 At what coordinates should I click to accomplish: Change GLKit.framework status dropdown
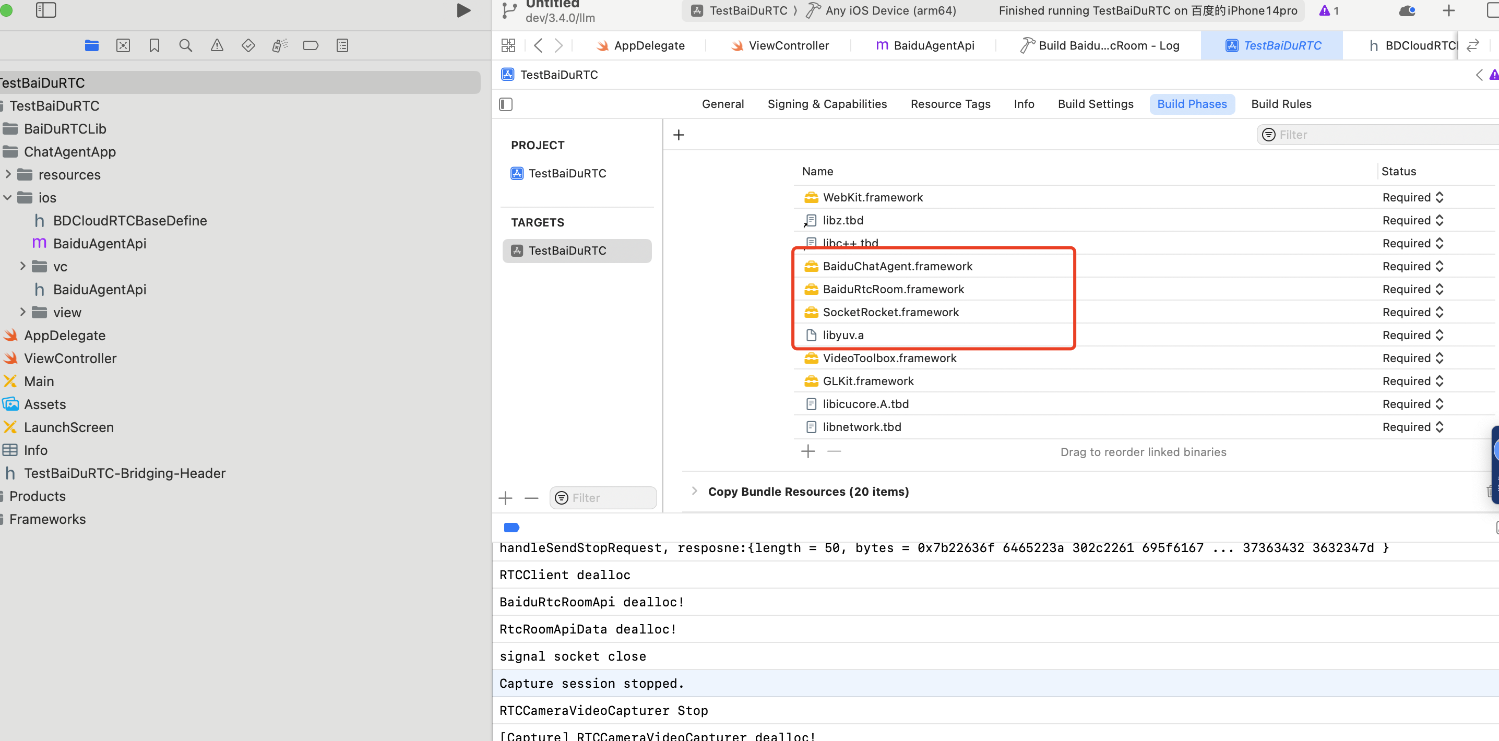point(1413,381)
